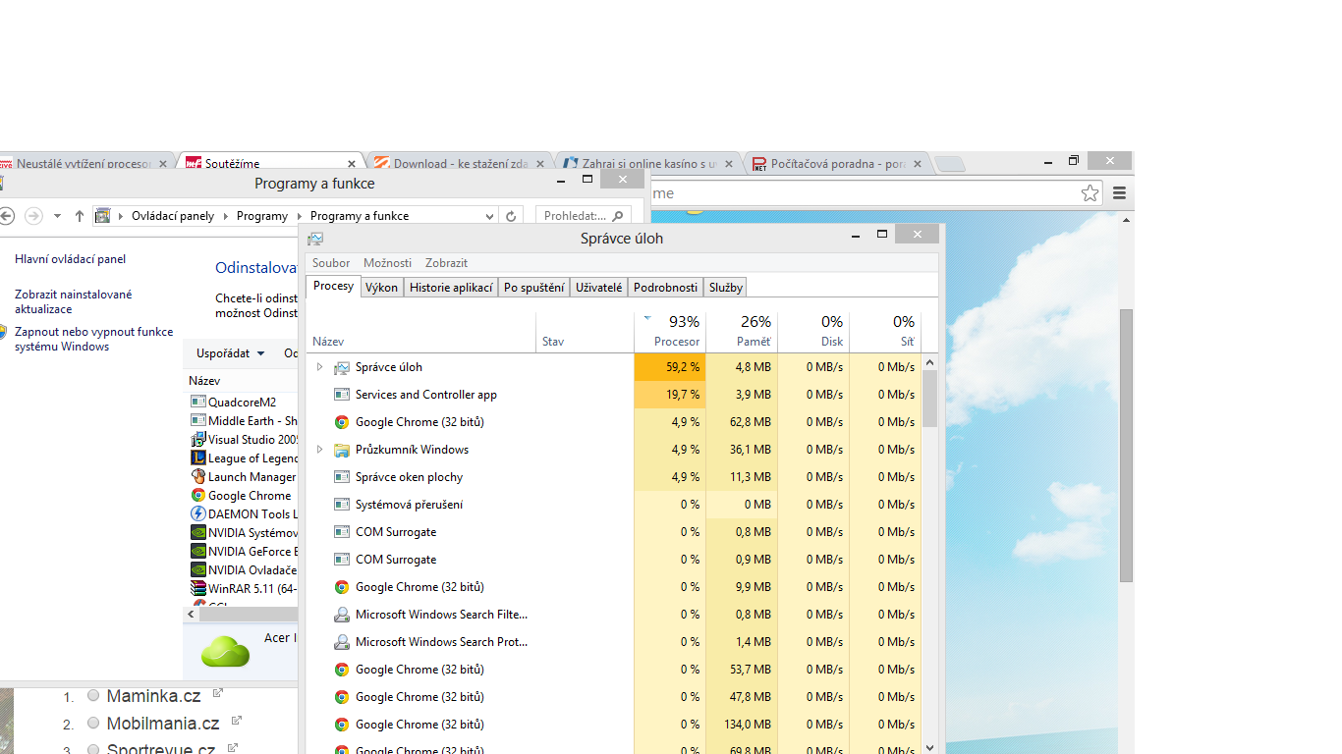Image resolution: width=1342 pixels, height=754 pixels.
Task: Open the Možnosti menu
Action: click(388, 263)
